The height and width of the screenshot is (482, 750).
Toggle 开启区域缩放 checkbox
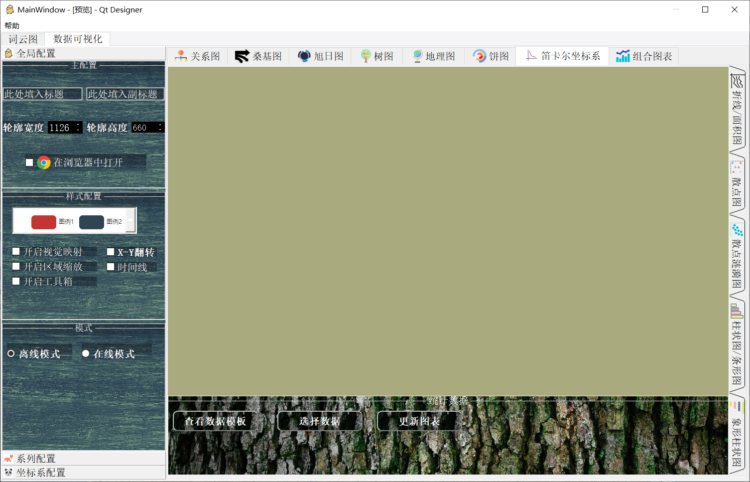point(16,266)
